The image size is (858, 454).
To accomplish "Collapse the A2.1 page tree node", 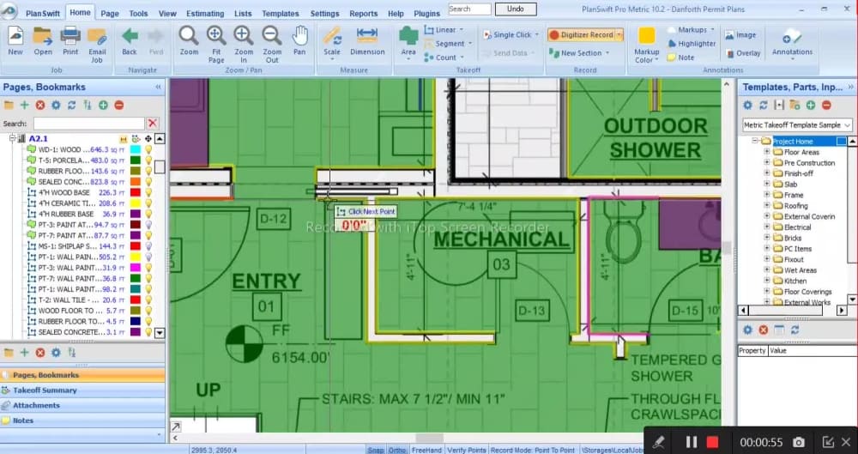I will pos(12,139).
